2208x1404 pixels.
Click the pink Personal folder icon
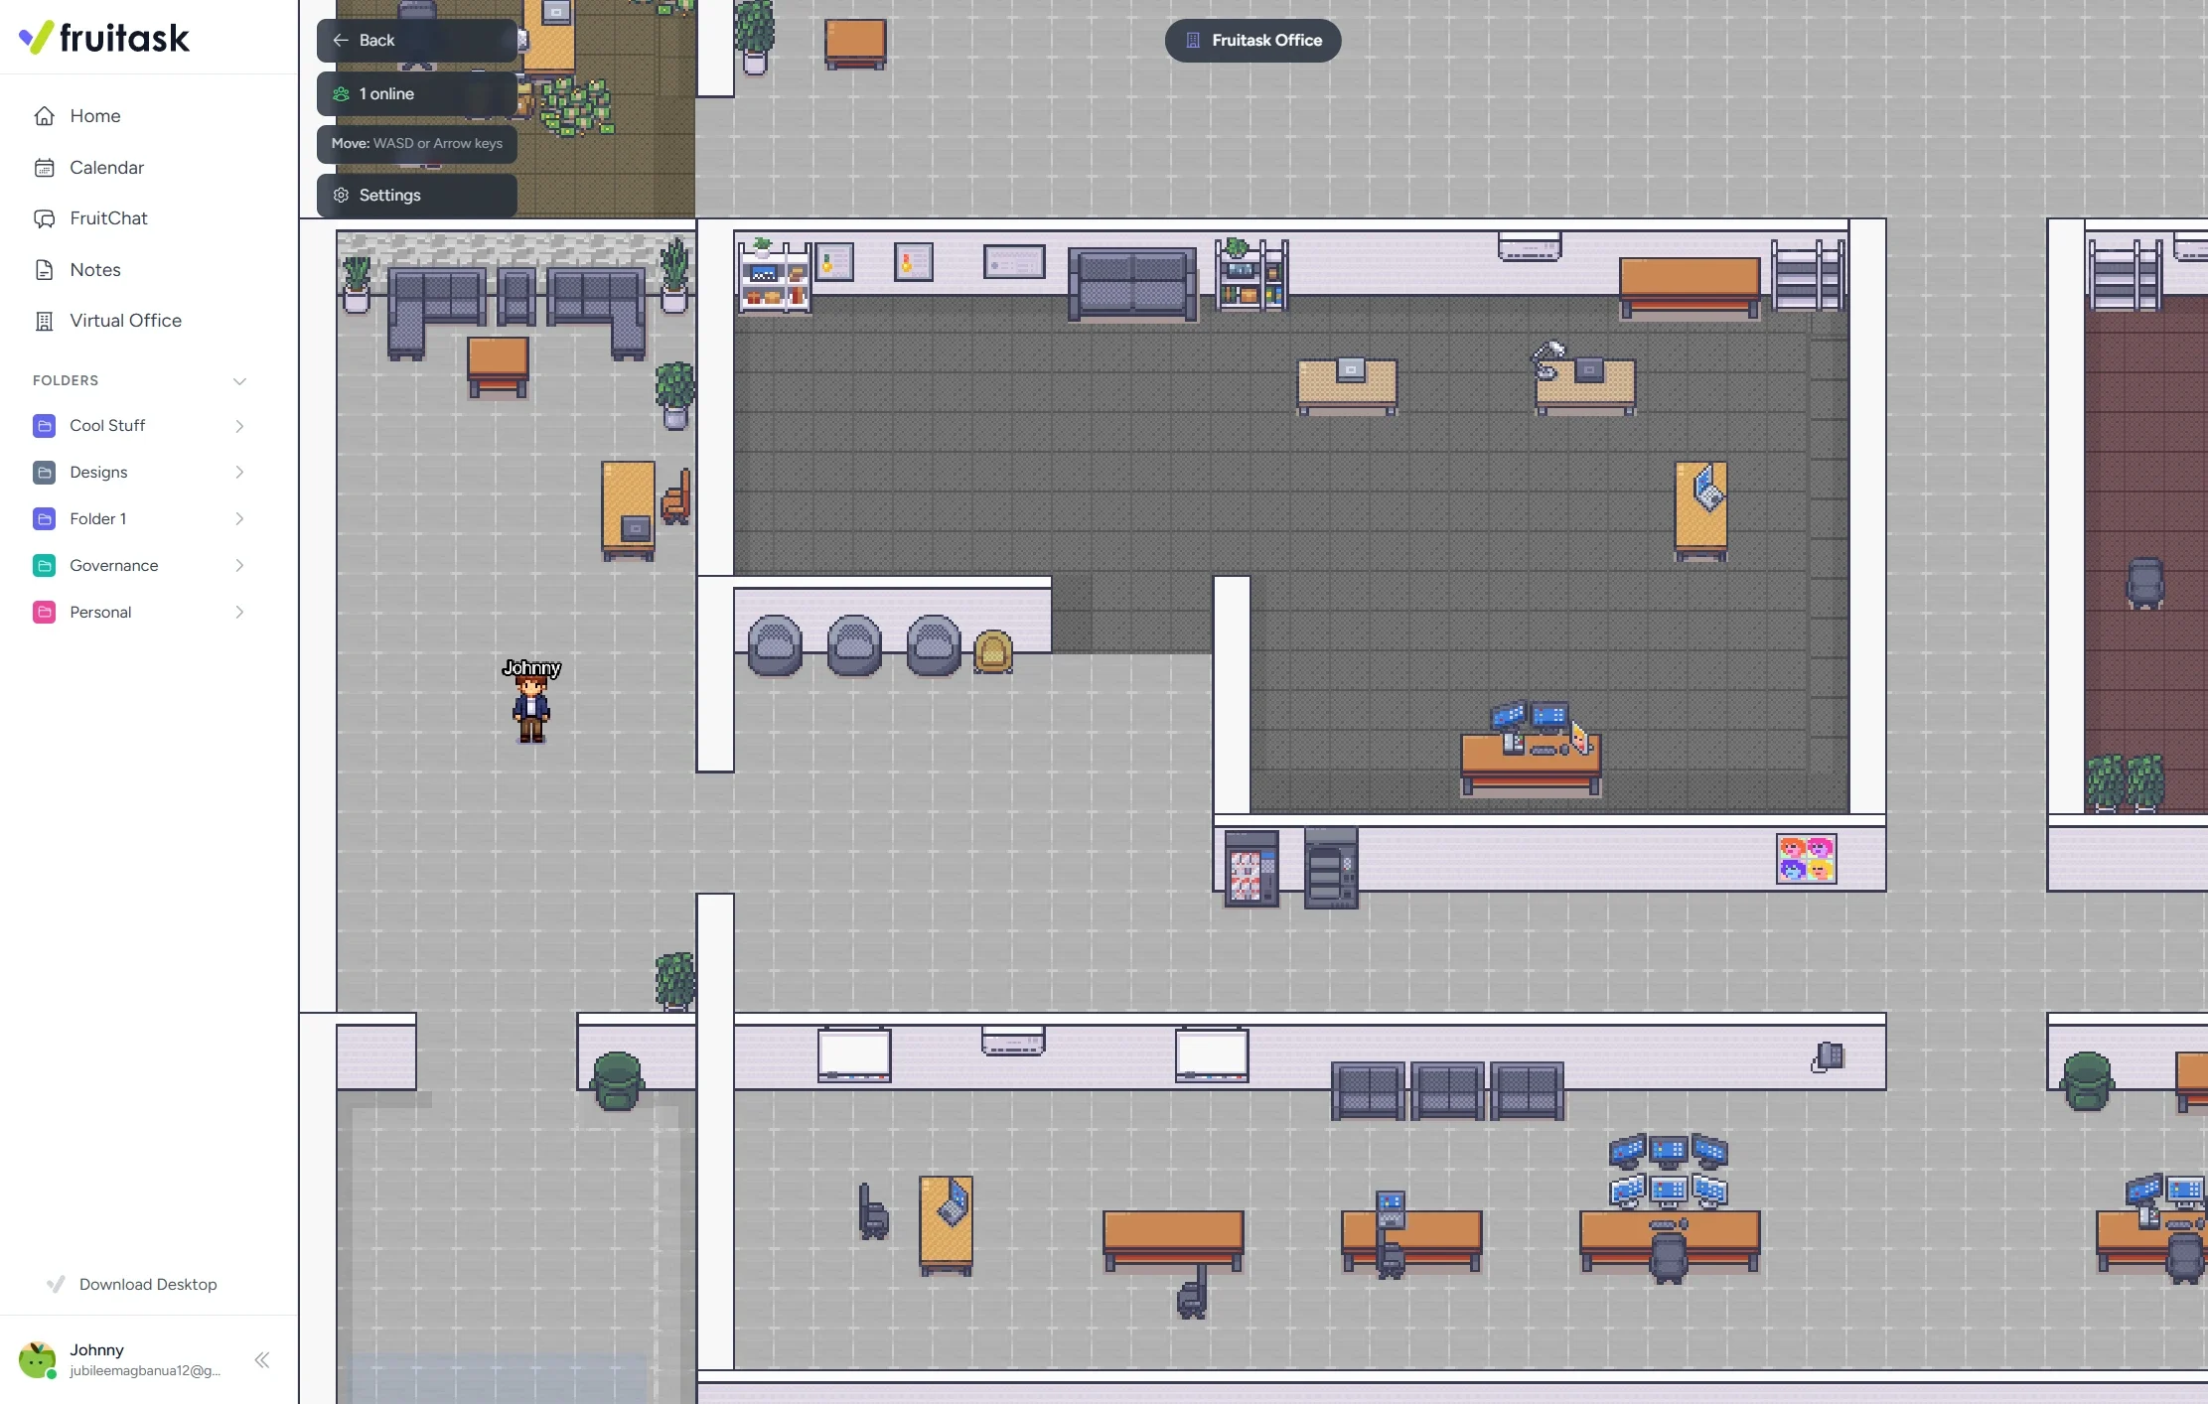click(x=45, y=613)
